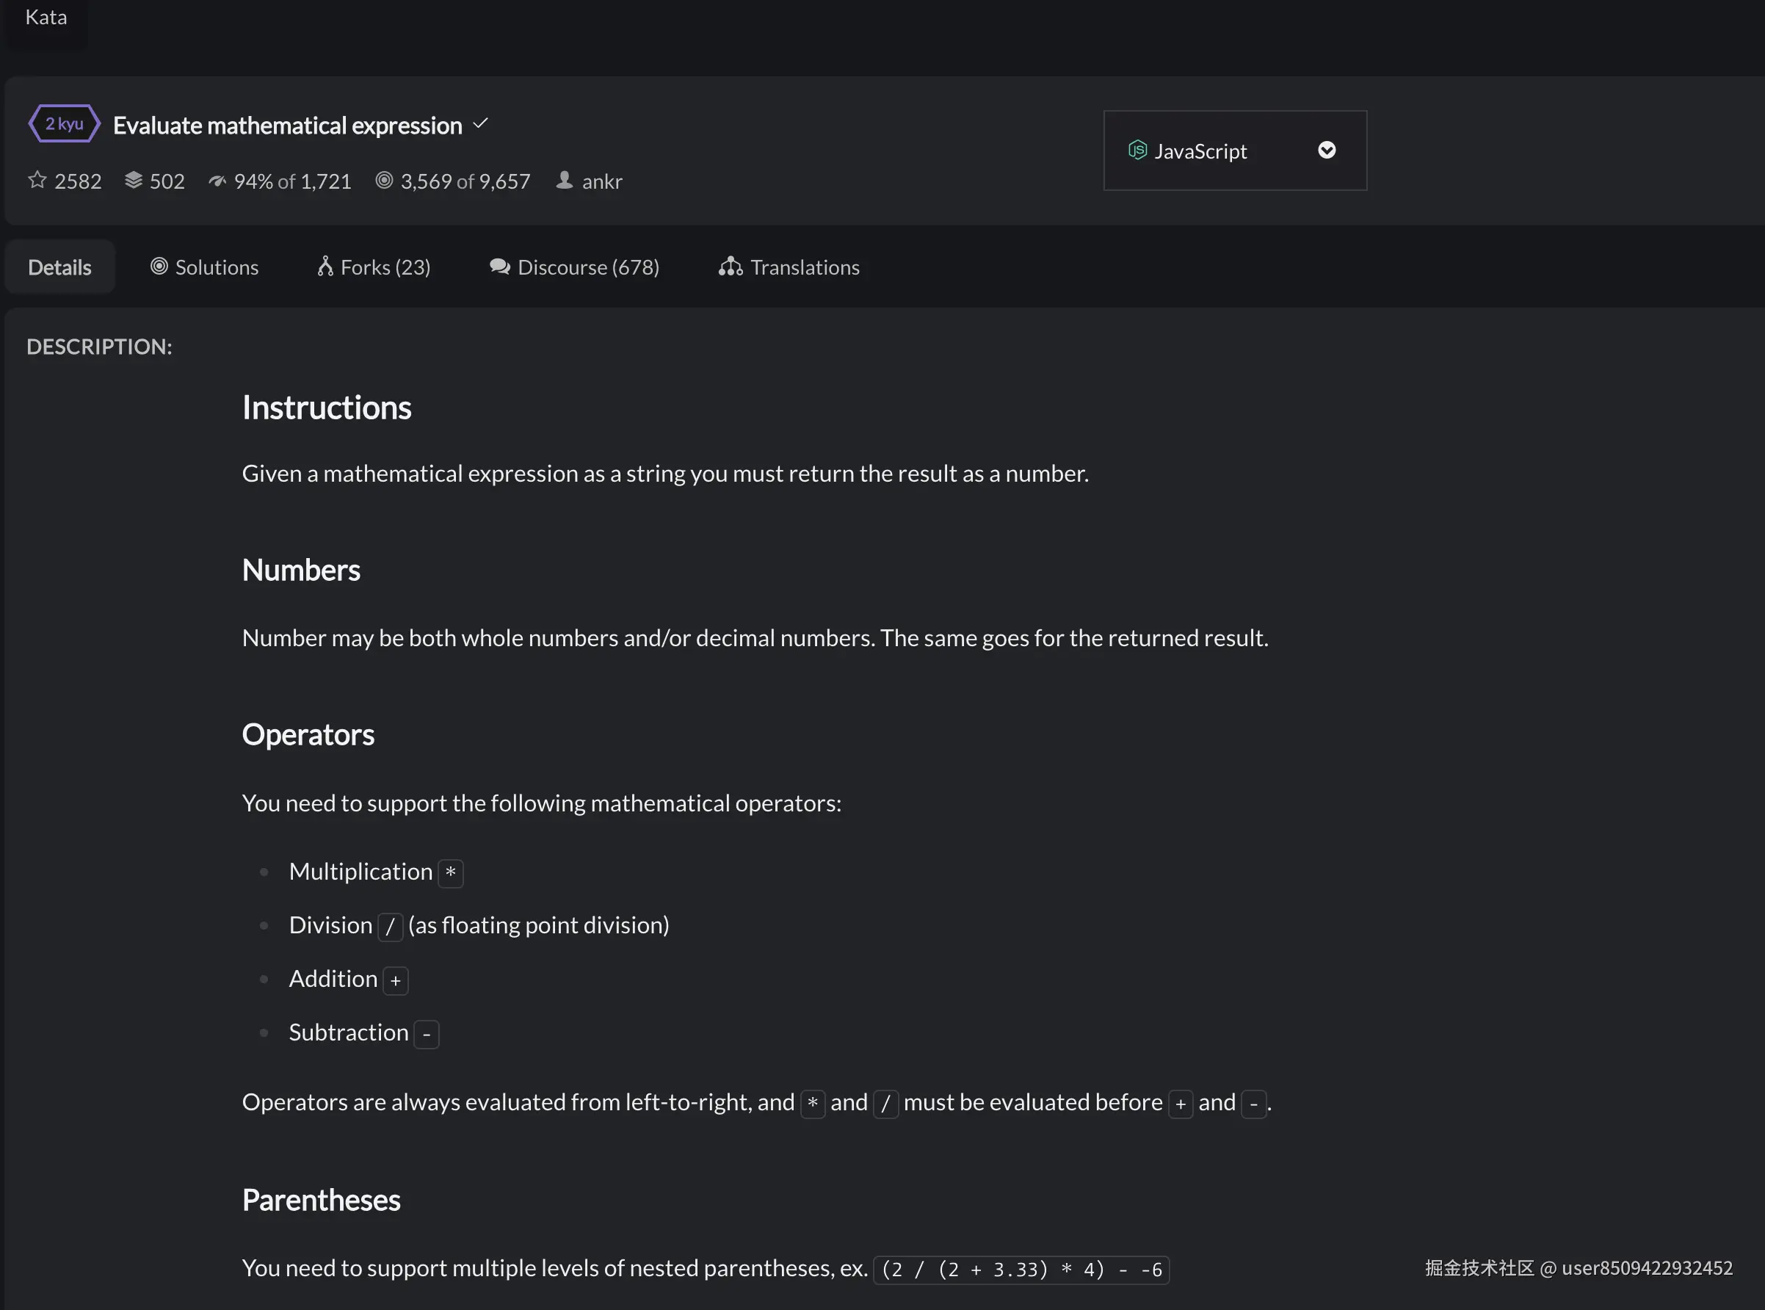Go to the Translations tab
The width and height of the screenshot is (1765, 1310).
(x=789, y=267)
